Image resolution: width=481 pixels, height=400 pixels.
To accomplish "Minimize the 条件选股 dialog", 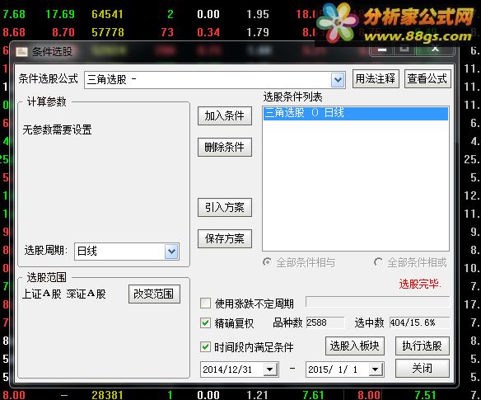I will tap(382, 49).
